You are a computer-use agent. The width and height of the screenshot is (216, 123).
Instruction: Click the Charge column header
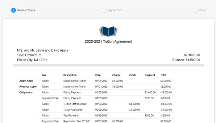click(x=117, y=75)
